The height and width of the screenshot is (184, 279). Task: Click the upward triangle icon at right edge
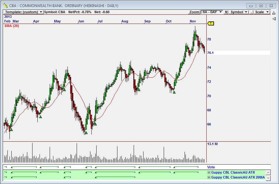tap(274, 13)
